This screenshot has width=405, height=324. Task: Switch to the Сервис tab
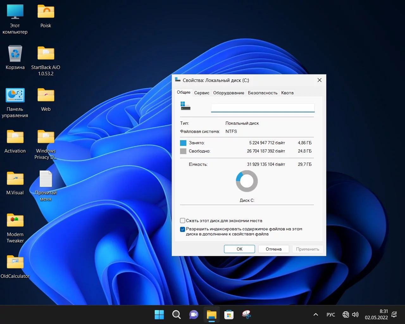click(202, 93)
